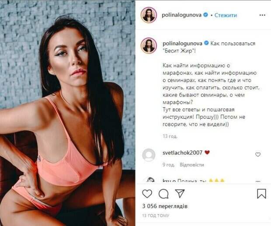Reply to svetlachok2007 via Відповісти
271x226 pixels.
point(192,165)
